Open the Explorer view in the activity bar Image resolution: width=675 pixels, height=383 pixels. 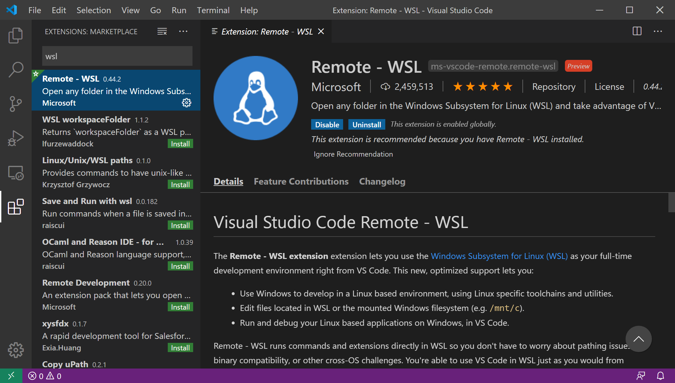coord(15,36)
